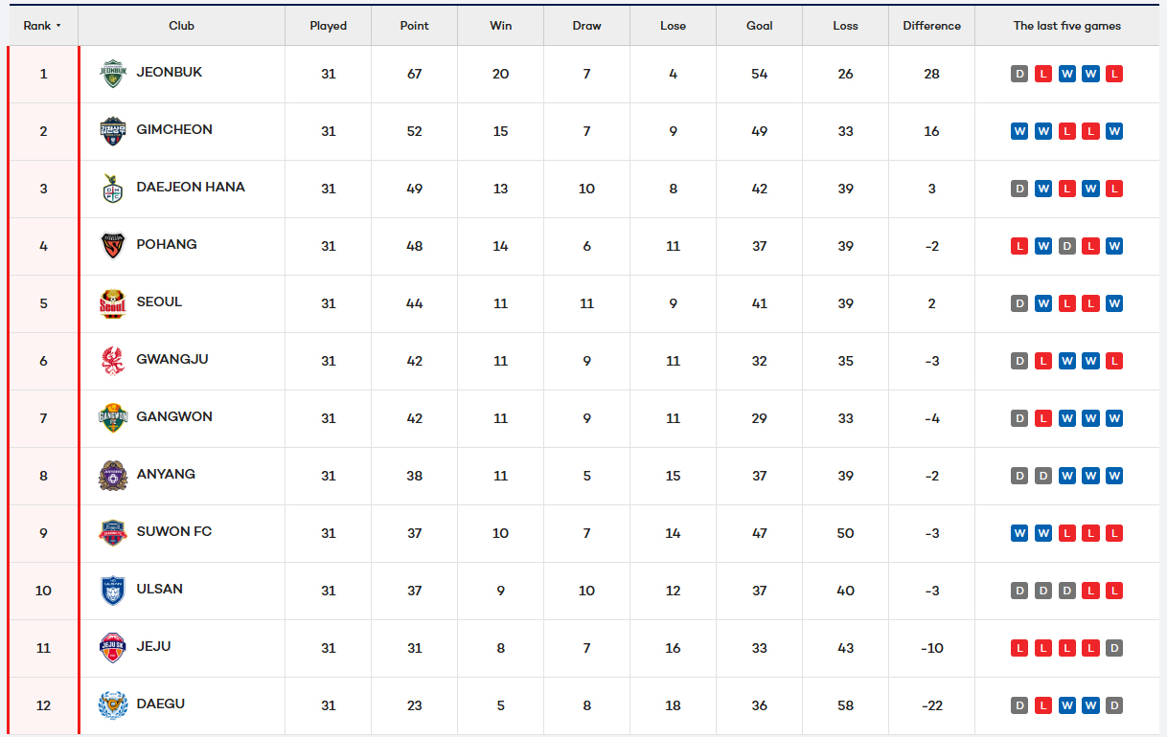Click the Jeju club crest icon
Viewport: 1167px width, 737px height.
[113, 648]
